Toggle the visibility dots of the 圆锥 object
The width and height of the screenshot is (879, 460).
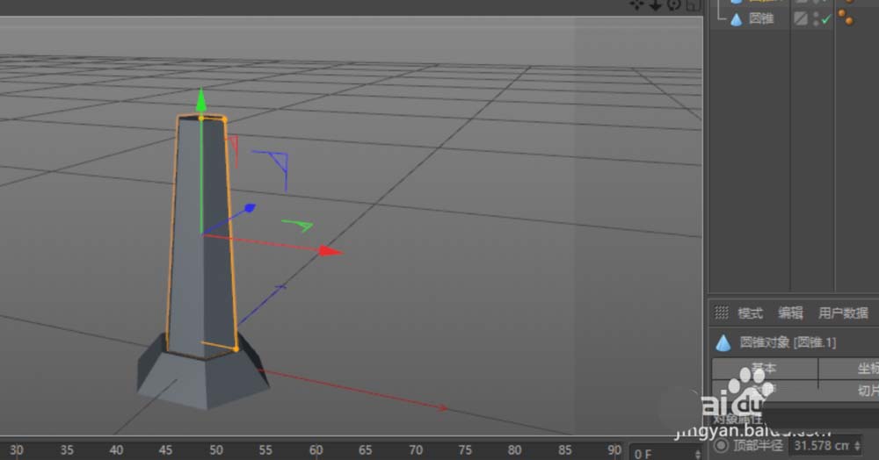pos(815,18)
